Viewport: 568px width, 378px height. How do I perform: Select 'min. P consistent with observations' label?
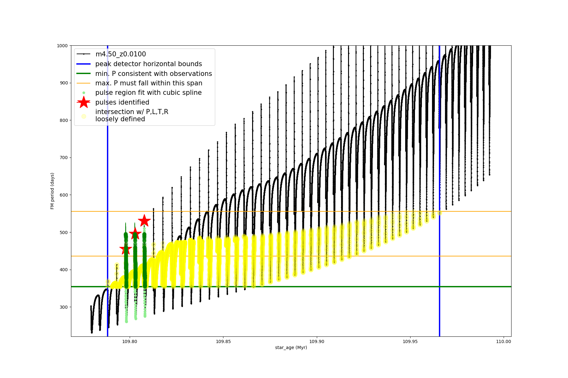point(153,73)
